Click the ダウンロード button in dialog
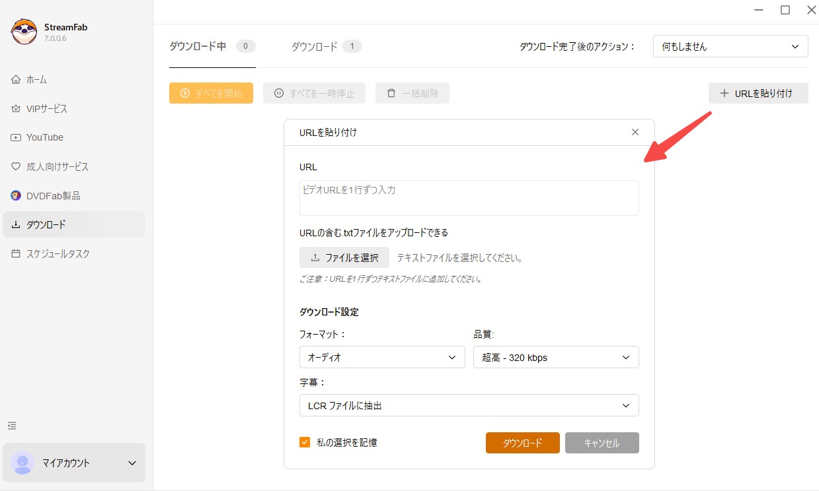819x491 pixels. point(522,442)
